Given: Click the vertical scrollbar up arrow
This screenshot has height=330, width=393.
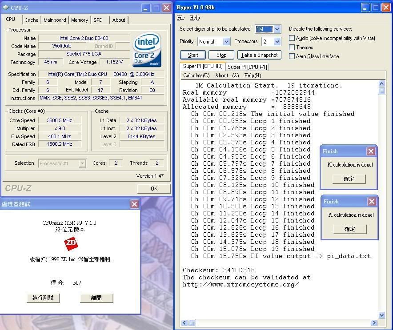Looking at the screenshot, I should pos(381,83).
